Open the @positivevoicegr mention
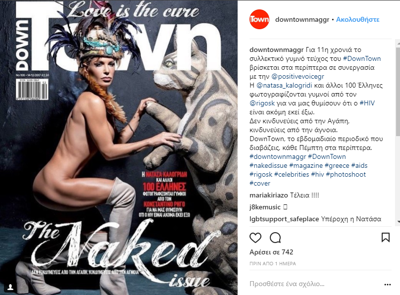Image resolution: width=400 pixels, height=295 pixels. (298, 76)
